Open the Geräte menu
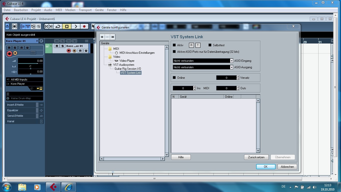Image resolution: width=341 pixels, height=192 pixels. [x=99, y=10]
